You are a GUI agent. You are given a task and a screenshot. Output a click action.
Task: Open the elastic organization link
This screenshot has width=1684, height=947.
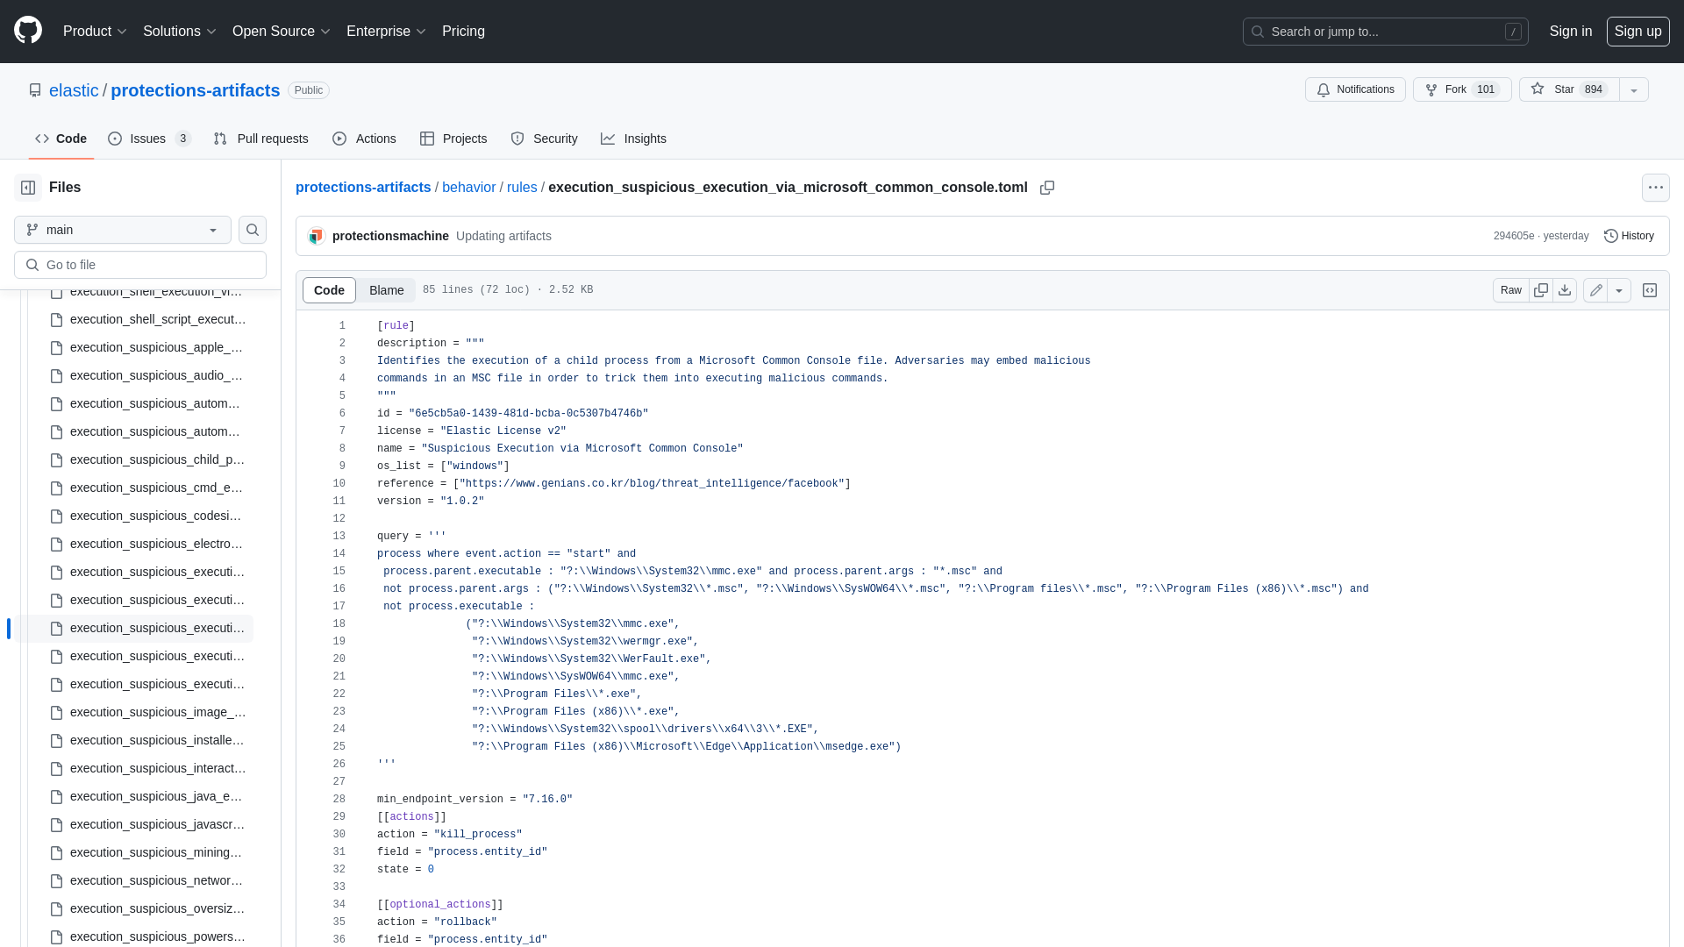[74, 90]
